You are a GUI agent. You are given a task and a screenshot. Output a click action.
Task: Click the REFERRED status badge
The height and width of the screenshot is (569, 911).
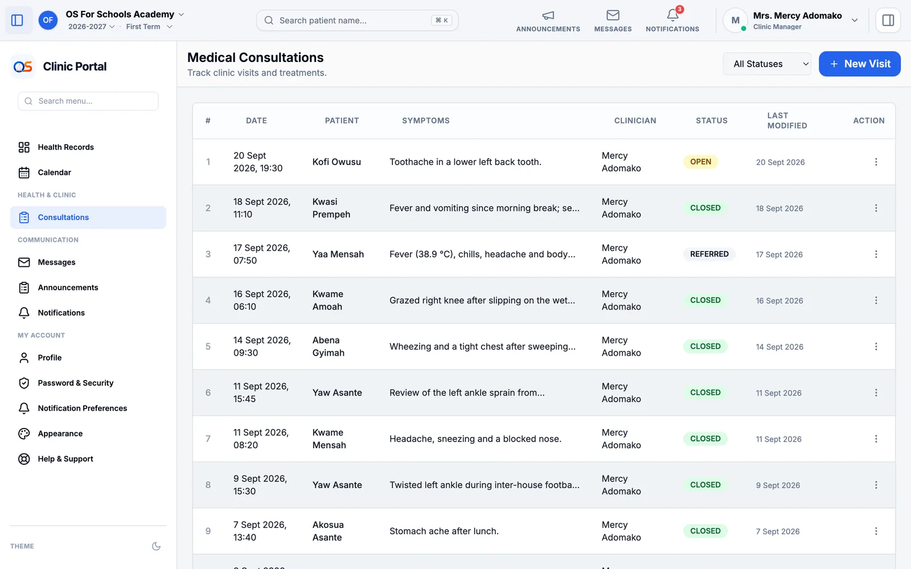[709, 254]
